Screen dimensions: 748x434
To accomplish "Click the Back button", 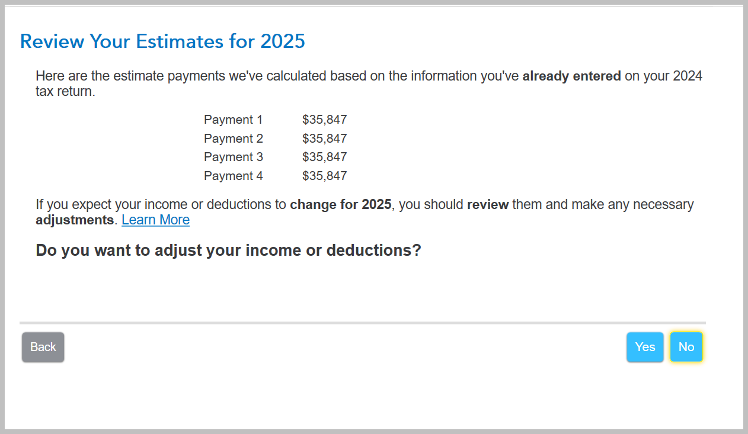I will coord(43,347).
